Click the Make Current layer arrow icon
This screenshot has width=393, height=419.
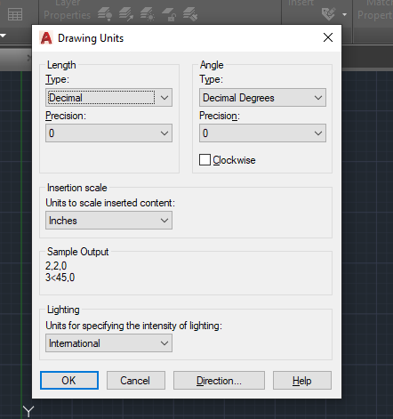pos(126,14)
